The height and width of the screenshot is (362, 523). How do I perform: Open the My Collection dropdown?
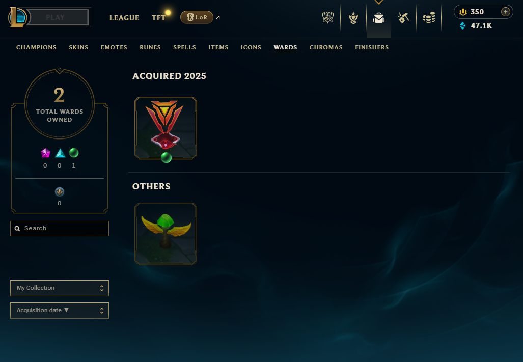coord(60,288)
